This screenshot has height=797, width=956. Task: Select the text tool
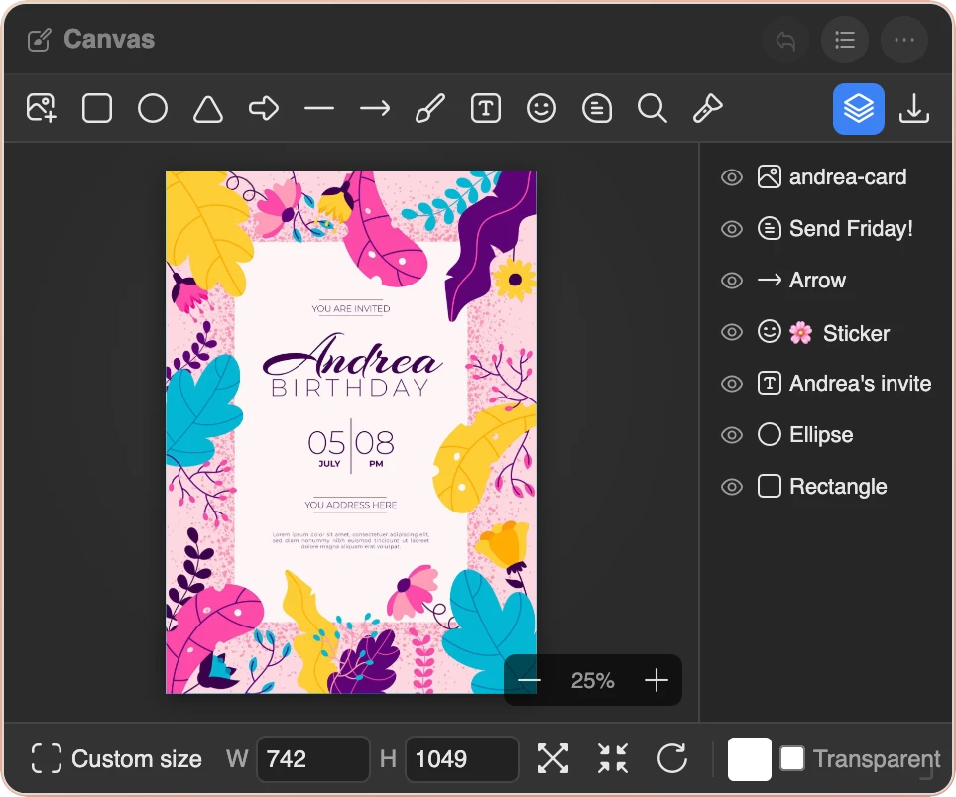[486, 108]
